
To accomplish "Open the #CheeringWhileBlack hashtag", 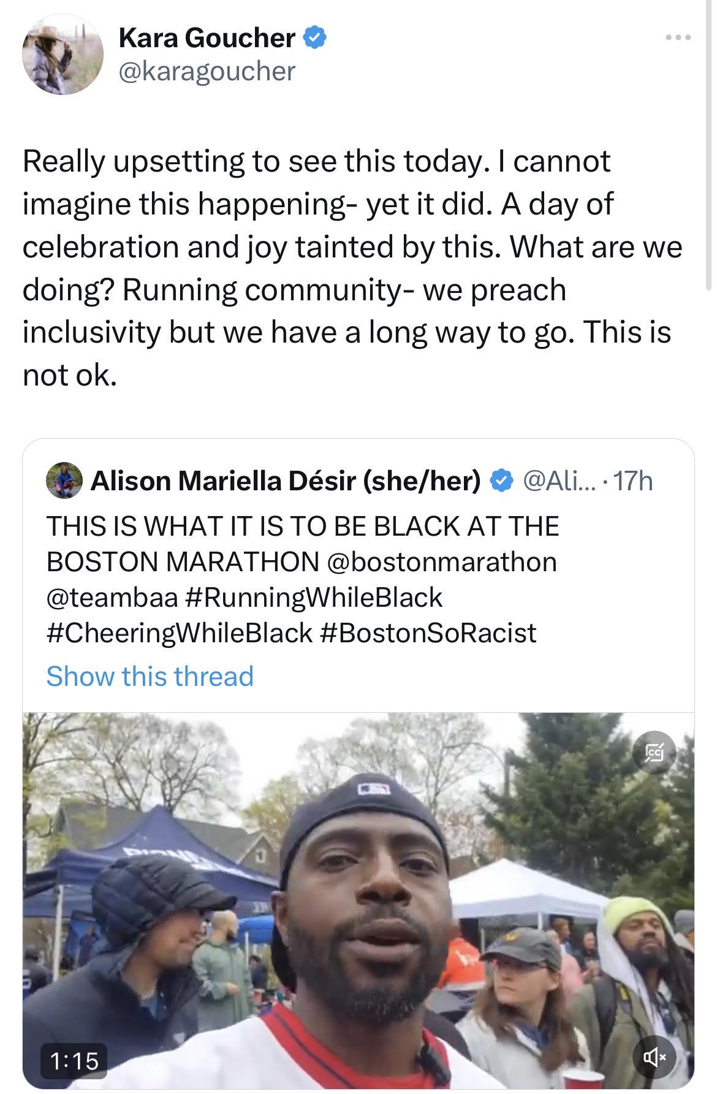I will click(179, 632).
